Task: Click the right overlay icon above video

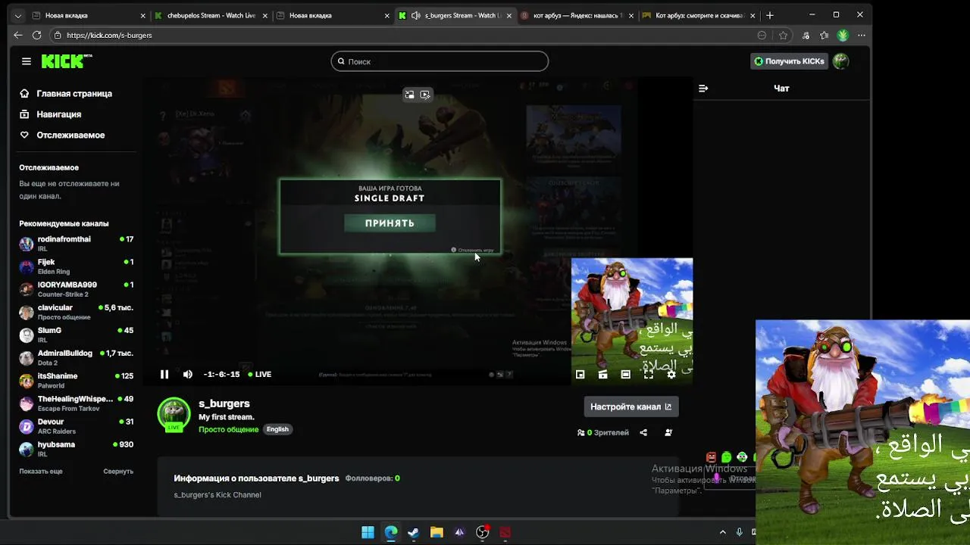Action: (425, 95)
